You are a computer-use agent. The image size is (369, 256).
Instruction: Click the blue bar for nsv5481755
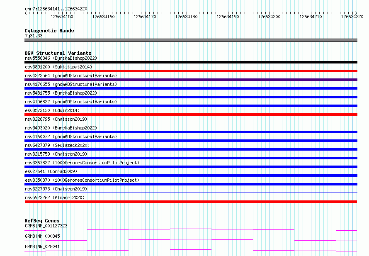pyautogui.click(x=191, y=97)
